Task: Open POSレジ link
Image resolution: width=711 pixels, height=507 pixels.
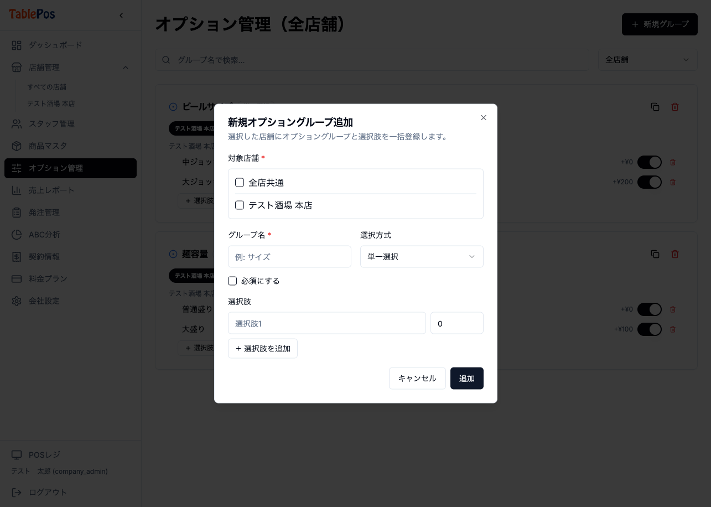Action: click(x=70, y=454)
